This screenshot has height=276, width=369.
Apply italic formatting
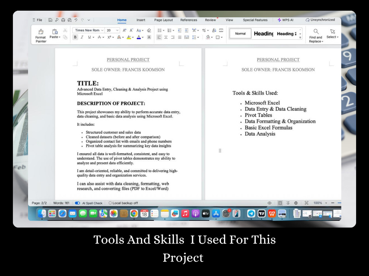click(82, 37)
